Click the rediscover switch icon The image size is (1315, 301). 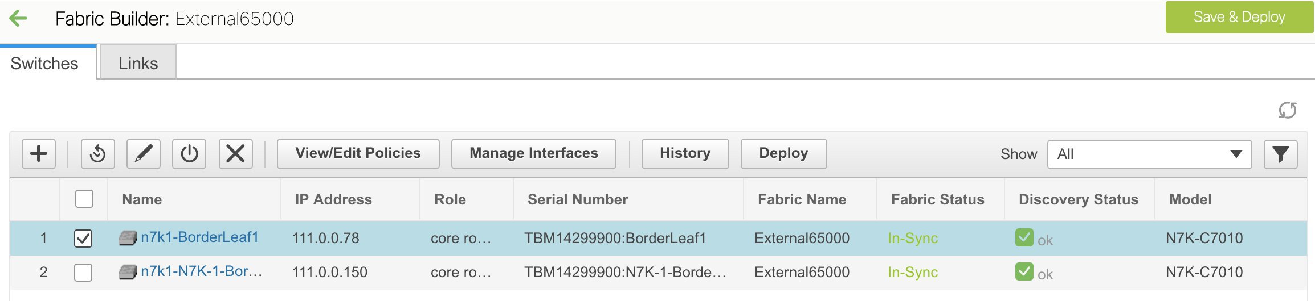click(98, 154)
